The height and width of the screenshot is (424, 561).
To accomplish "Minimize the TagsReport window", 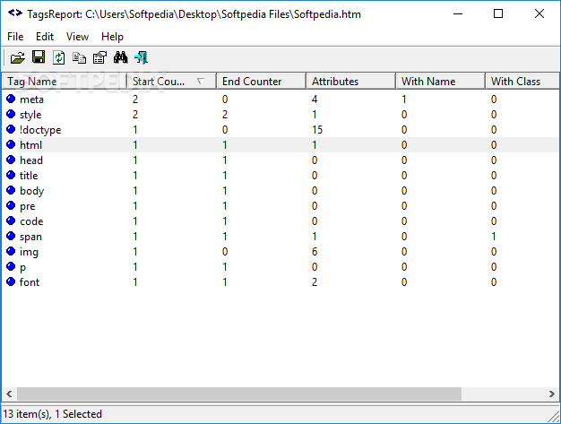I will [458, 14].
